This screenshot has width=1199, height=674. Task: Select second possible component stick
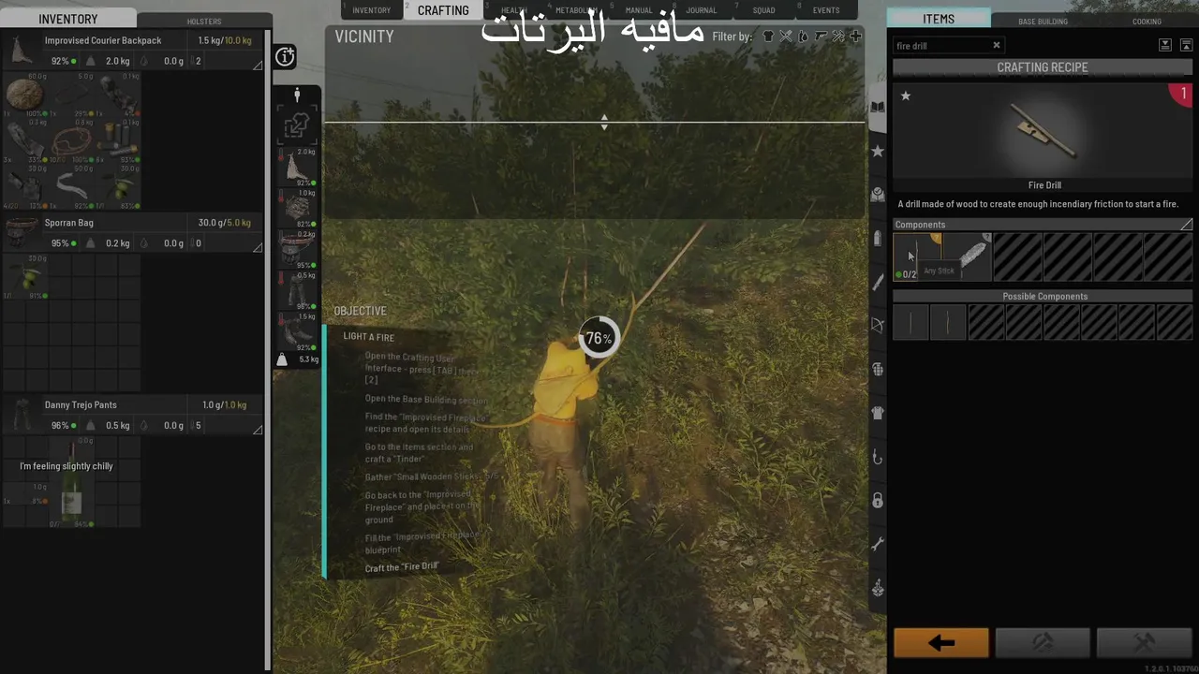click(947, 322)
